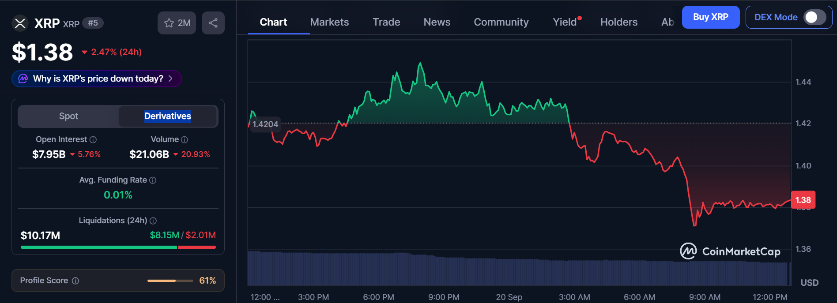This screenshot has width=837, height=303.
Task: Open the Yield tab
Action: coord(565,22)
